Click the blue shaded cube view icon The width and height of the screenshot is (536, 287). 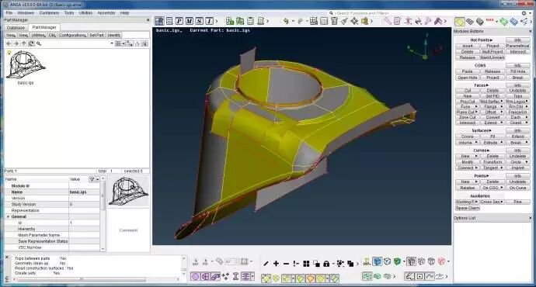(378, 261)
